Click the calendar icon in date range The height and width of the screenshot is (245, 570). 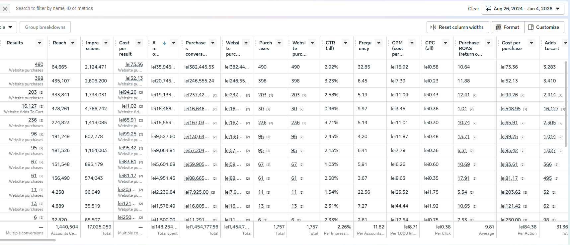point(488,9)
